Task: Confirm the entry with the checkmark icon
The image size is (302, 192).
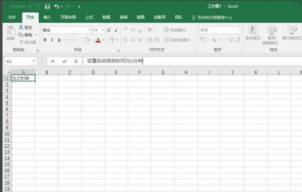Action: point(64,61)
